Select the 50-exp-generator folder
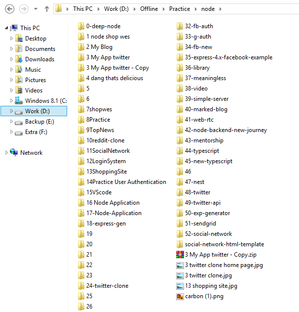The height and width of the screenshot is (312, 299). (207, 213)
